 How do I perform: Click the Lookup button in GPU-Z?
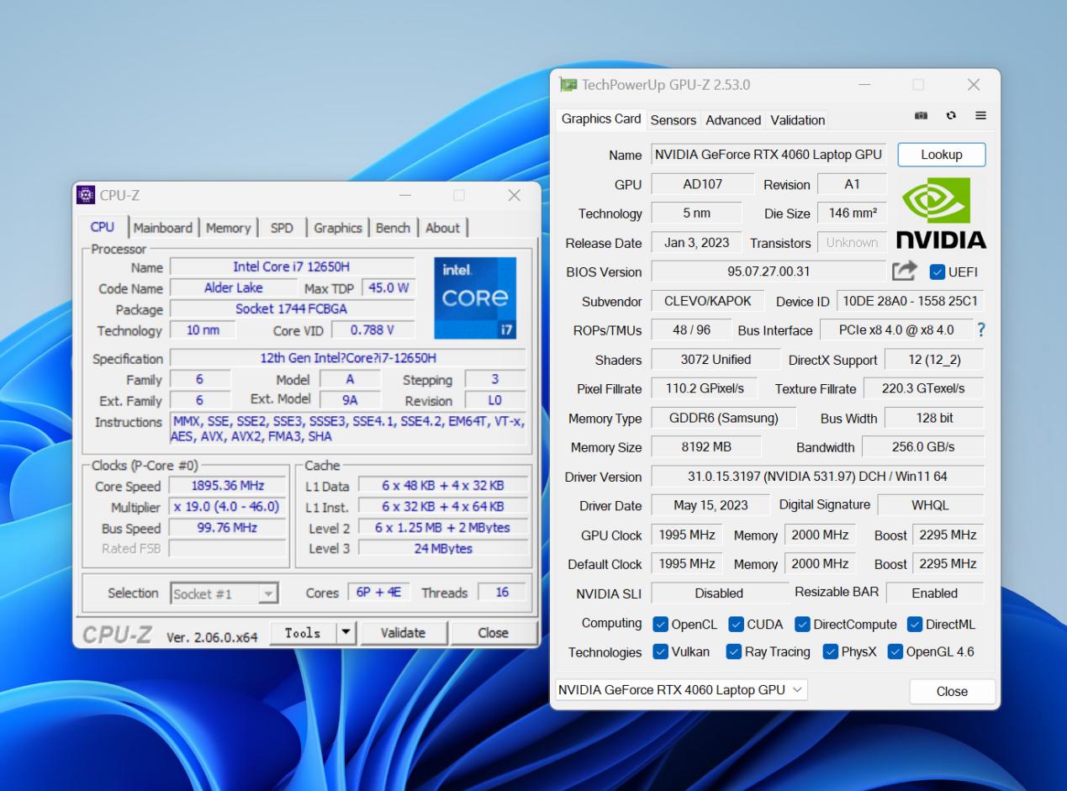click(x=942, y=155)
